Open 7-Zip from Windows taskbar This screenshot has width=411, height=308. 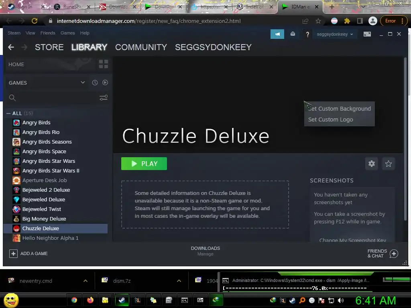(200, 300)
